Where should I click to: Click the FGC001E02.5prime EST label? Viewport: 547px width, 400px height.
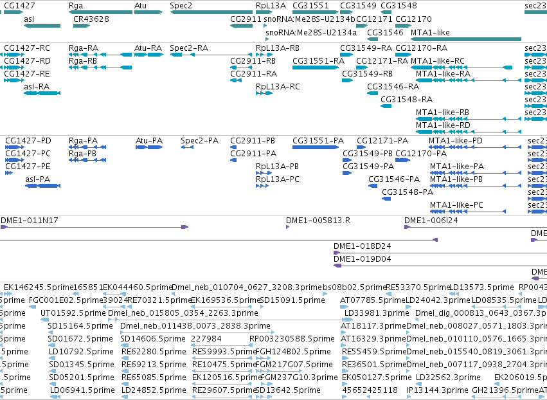pyautogui.click(x=66, y=300)
